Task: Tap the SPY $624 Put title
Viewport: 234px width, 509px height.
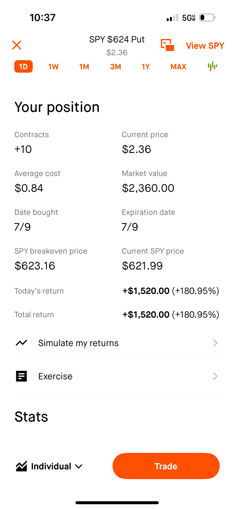Action: click(x=117, y=39)
